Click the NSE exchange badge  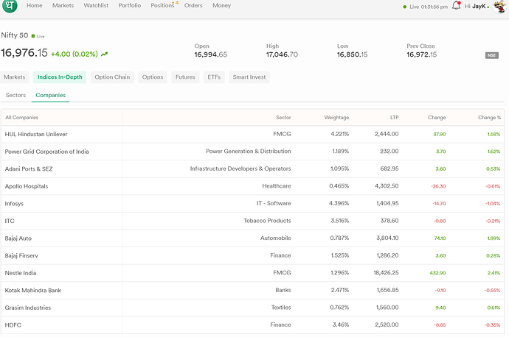pyautogui.click(x=492, y=55)
